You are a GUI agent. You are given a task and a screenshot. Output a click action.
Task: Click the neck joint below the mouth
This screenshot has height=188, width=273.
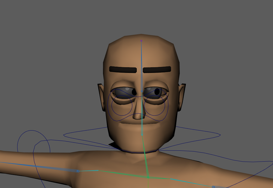tap(142, 135)
